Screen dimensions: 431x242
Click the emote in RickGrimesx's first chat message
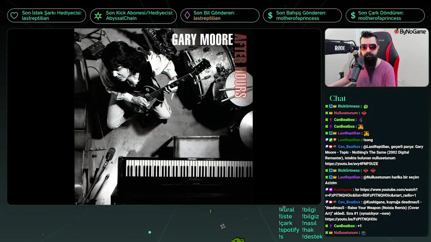366,107
